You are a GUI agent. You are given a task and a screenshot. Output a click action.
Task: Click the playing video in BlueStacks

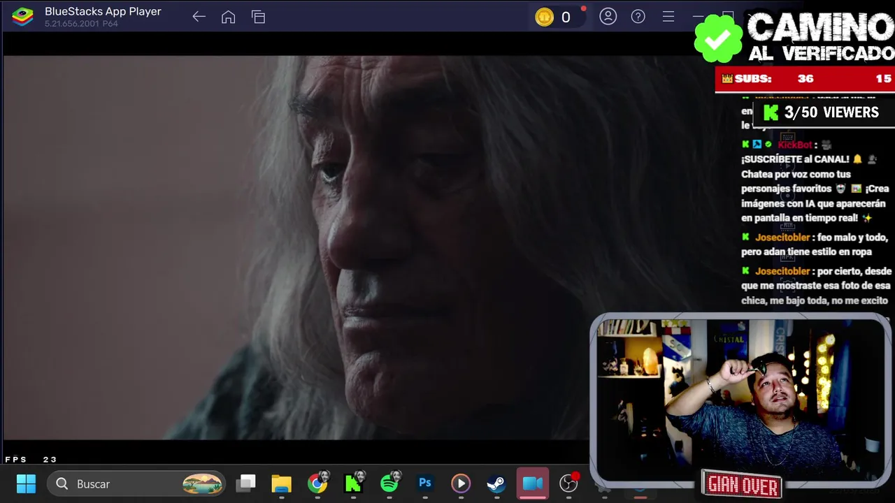pos(297,247)
